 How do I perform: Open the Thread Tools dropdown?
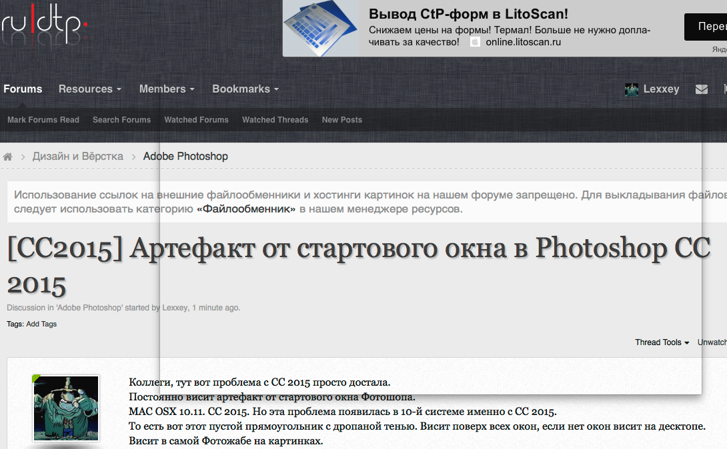click(x=662, y=342)
